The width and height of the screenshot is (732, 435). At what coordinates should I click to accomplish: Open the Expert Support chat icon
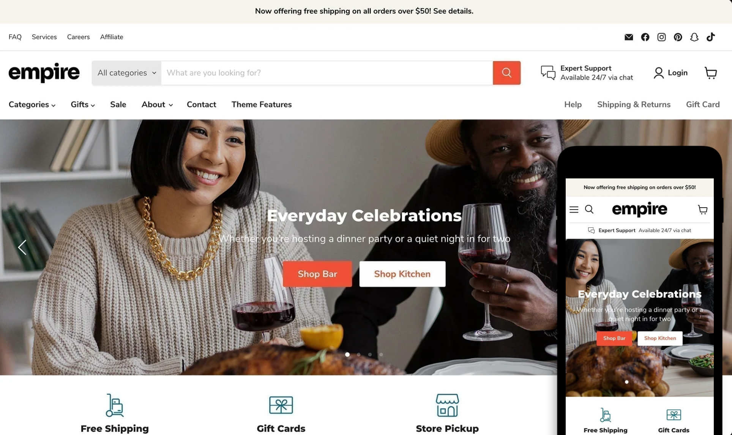point(548,72)
